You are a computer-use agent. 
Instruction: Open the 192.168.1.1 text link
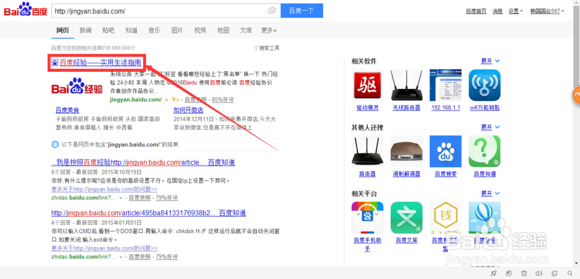445,108
